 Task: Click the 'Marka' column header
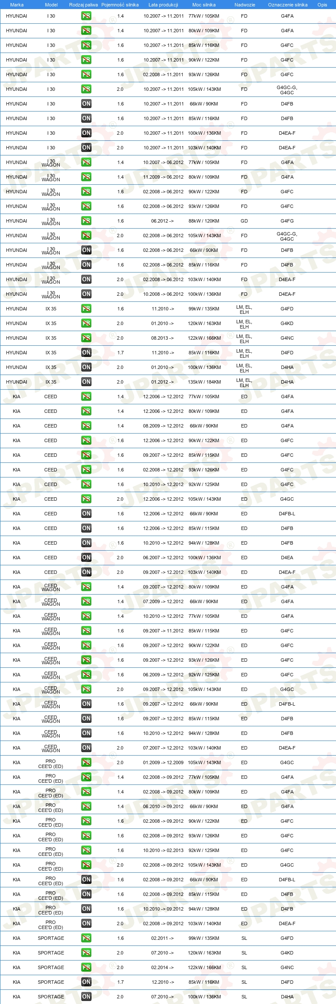(17, 5)
